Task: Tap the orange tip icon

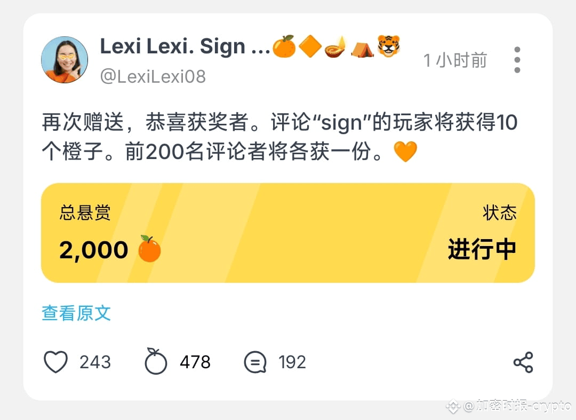Action: coord(156,361)
